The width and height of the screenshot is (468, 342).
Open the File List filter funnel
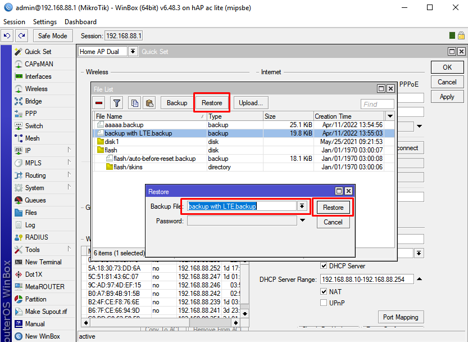(x=116, y=103)
